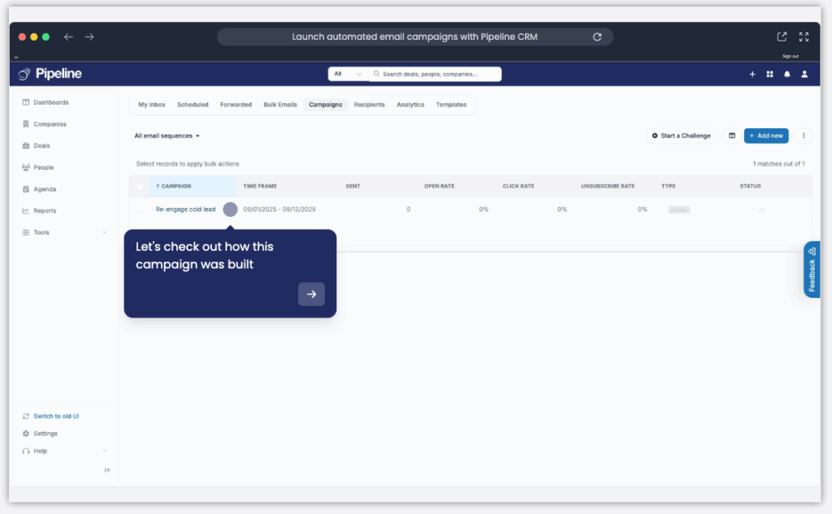Viewport: 832px width, 514px height.
Task: Open the Agenda section
Action: pos(42,188)
